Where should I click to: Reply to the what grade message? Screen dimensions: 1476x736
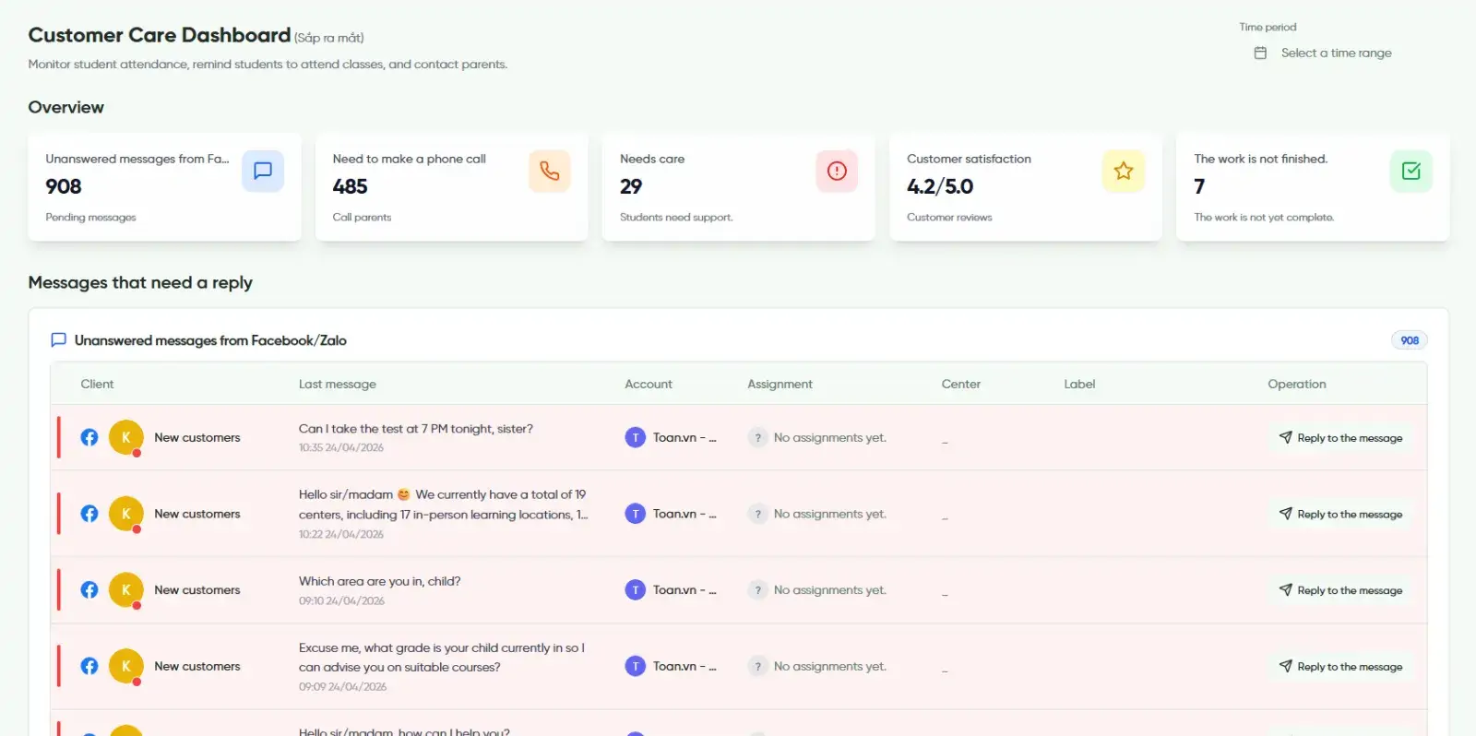(1340, 667)
